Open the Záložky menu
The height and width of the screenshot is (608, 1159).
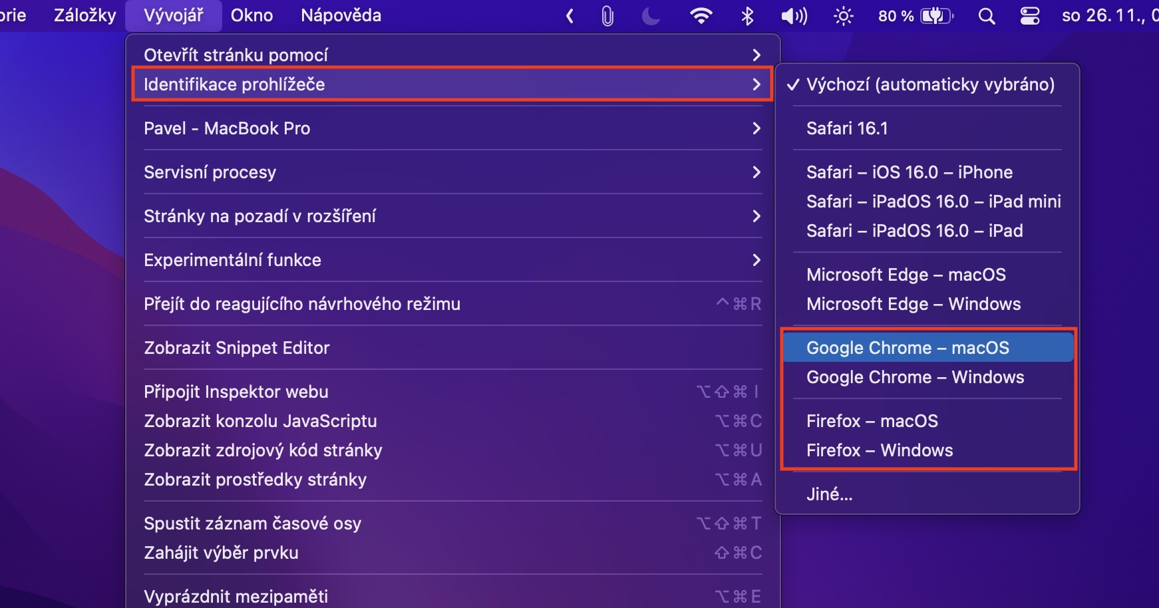coord(85,15)
